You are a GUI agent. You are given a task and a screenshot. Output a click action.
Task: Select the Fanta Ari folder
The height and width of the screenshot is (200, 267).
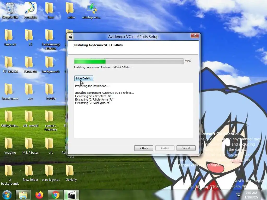[x=31, y=65]
